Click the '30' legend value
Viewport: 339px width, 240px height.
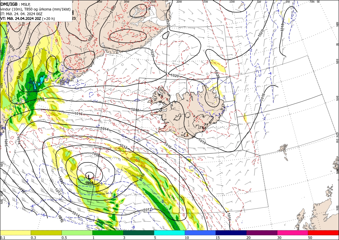[279, 238]
